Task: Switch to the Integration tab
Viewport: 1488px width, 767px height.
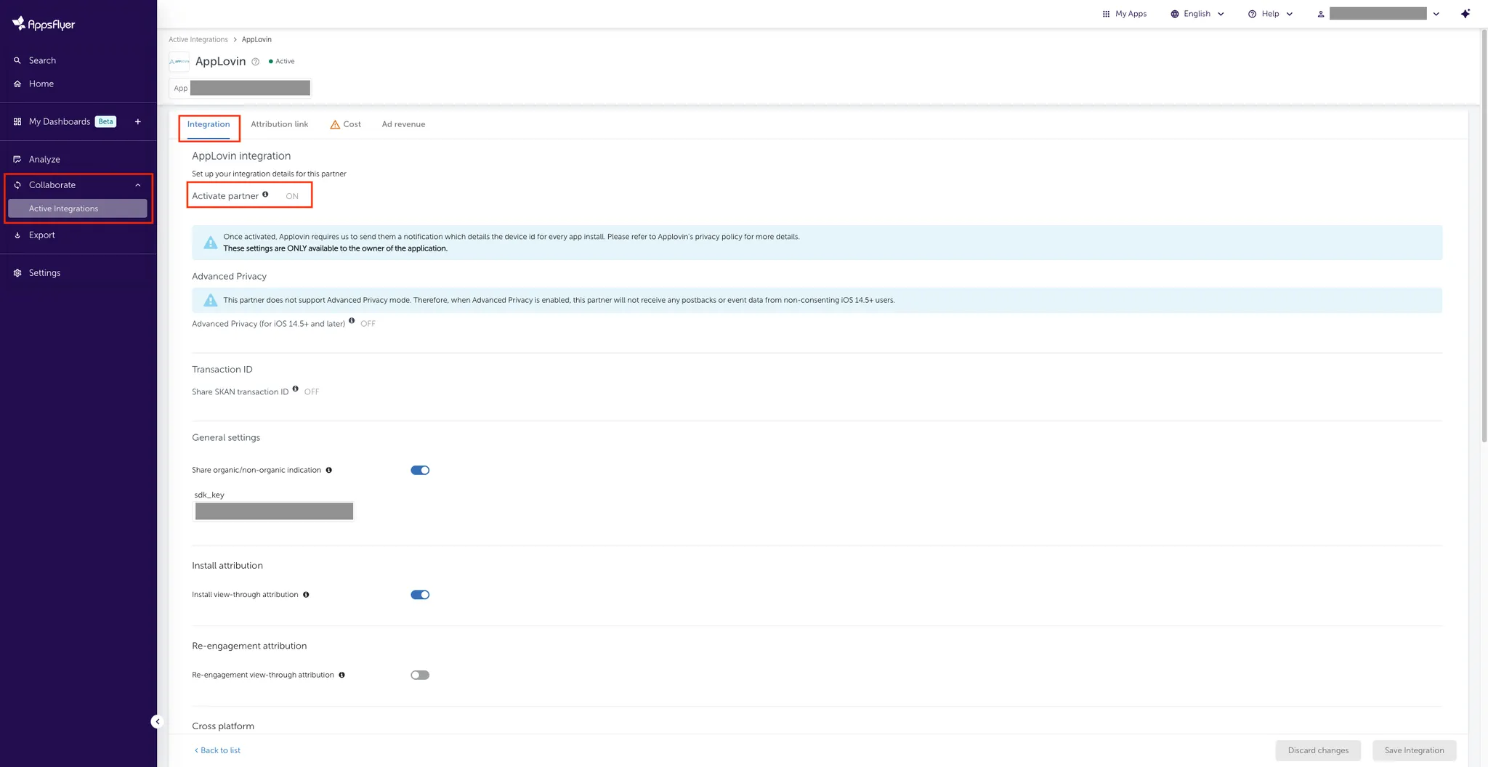Action: pyautogui.click(x=209, y=124)
